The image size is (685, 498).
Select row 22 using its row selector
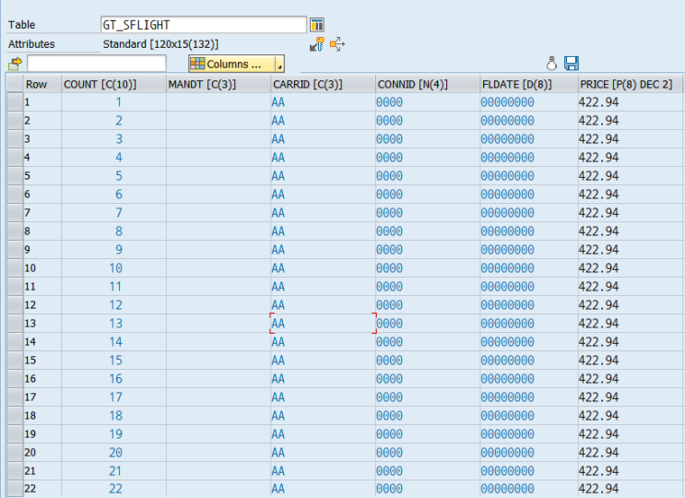point(15,489)
